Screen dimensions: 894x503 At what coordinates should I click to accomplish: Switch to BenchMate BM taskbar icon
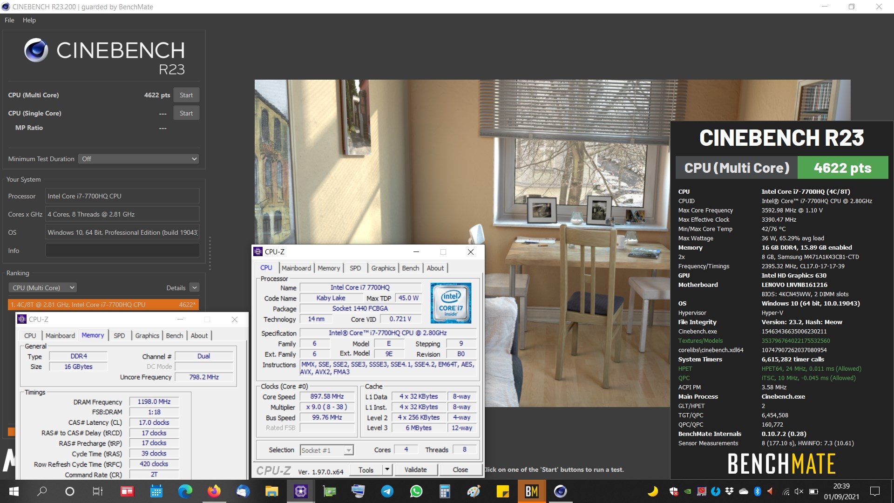(x=532, y=491)
